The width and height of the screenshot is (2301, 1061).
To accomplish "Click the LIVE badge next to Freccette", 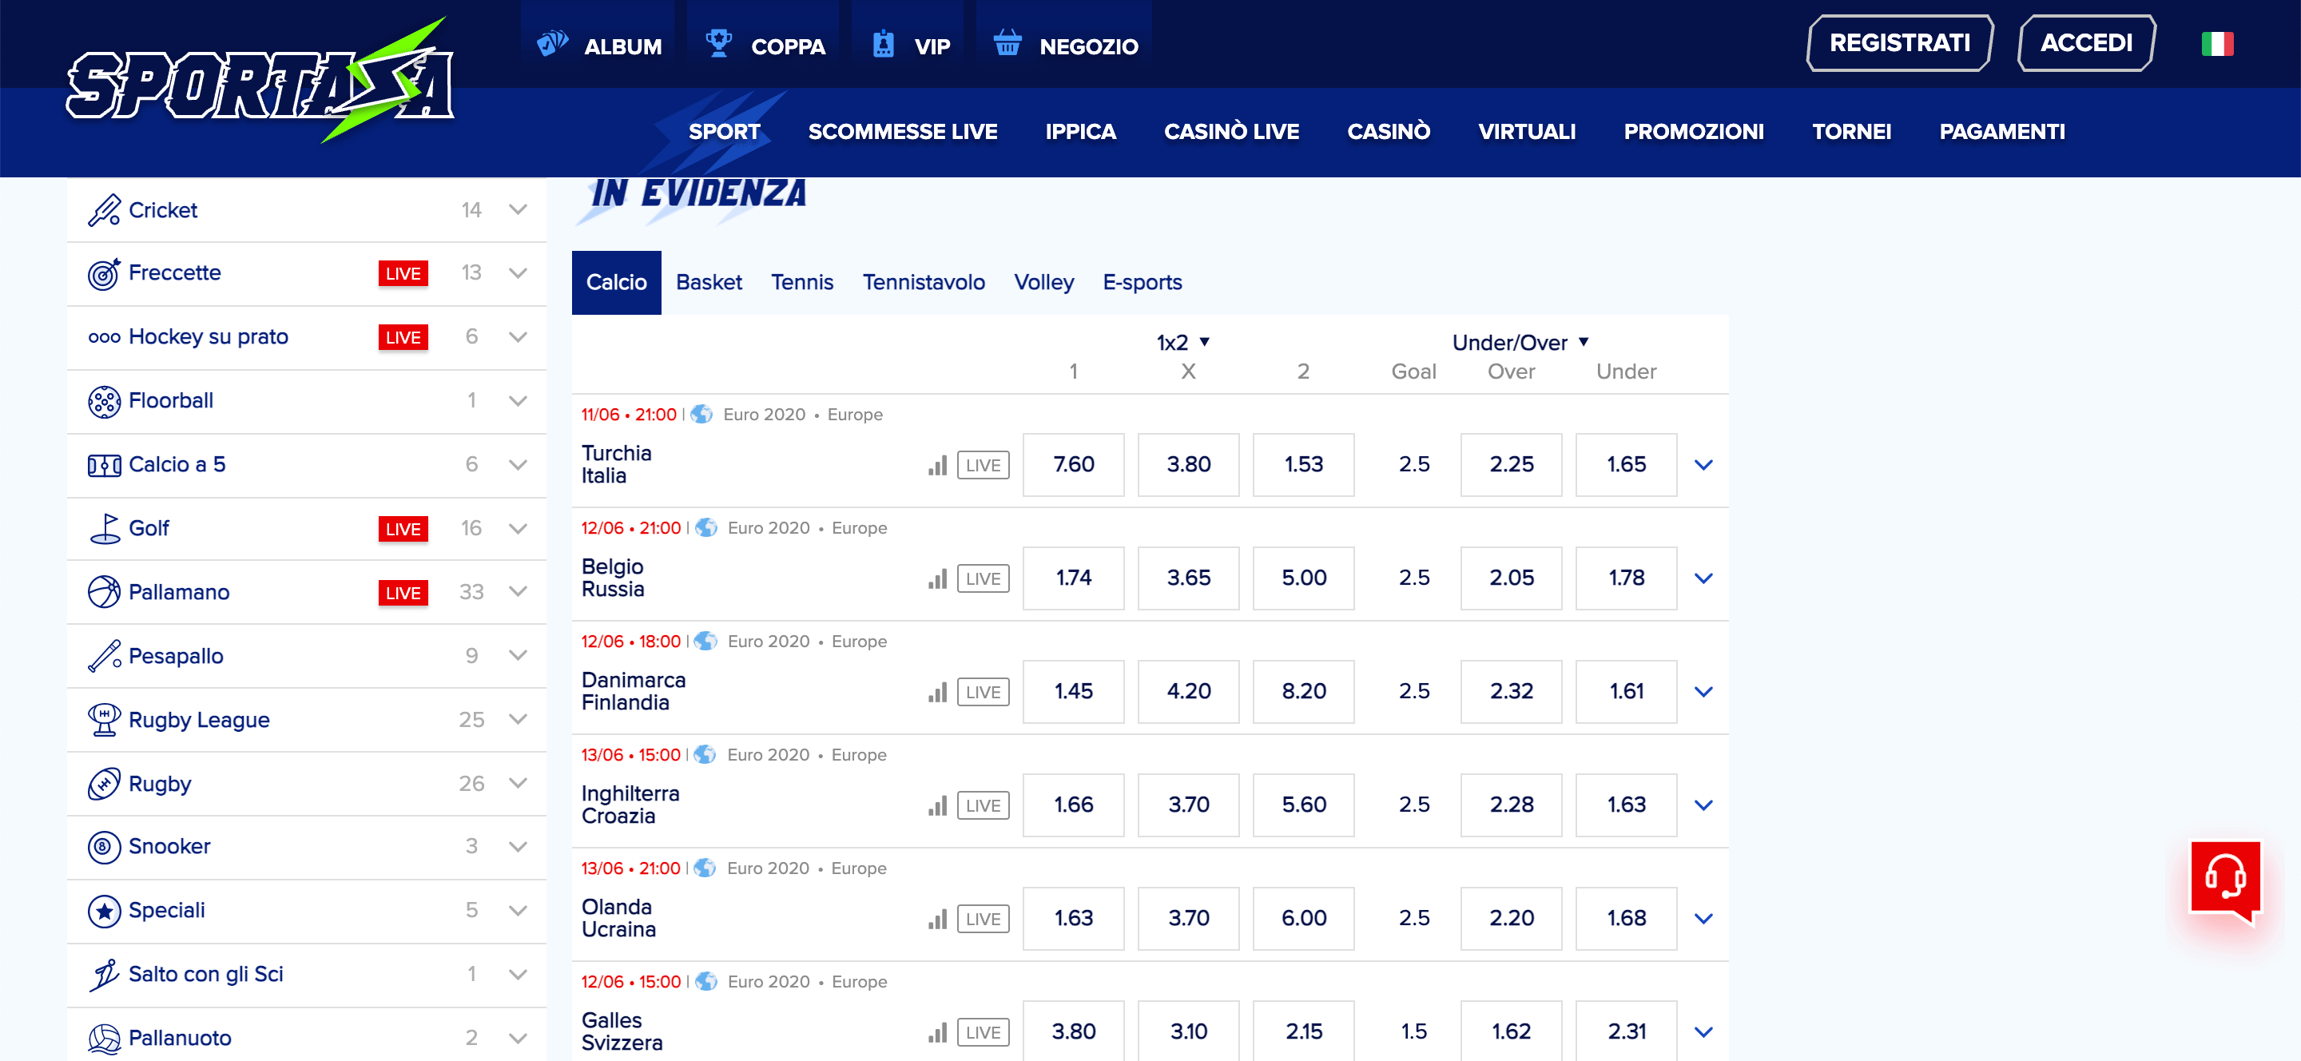I will 403,273.
